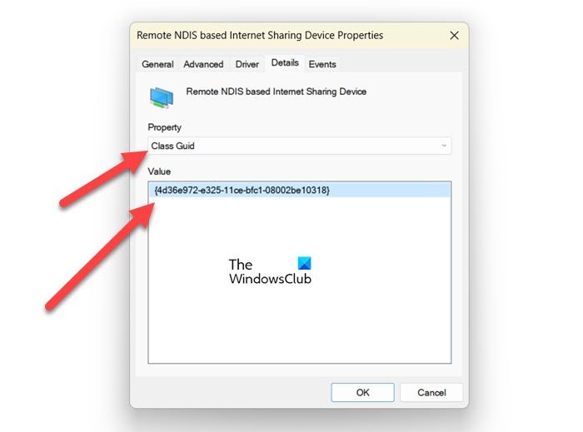Viewport: 583px width, 432px height.
Task: View the Events tab
Action: point(322,64)
